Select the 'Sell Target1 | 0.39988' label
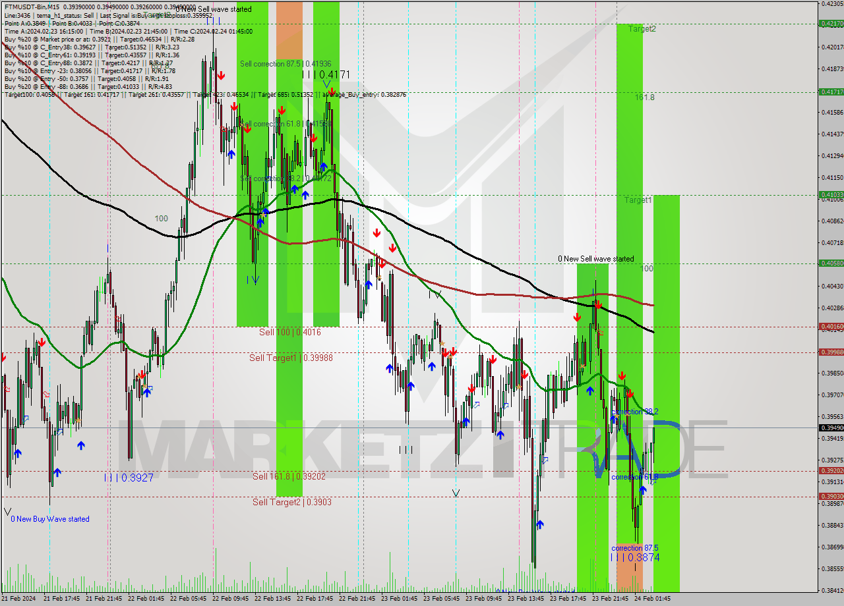 pyautogui.click(x=291, y=358)
